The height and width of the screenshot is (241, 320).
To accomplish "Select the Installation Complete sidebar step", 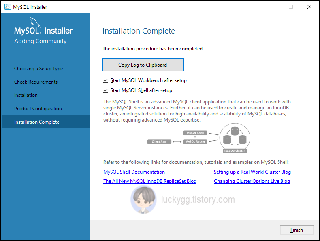I will [46, 122].
